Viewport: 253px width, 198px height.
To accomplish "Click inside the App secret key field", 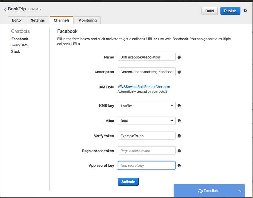I will 146,165.
